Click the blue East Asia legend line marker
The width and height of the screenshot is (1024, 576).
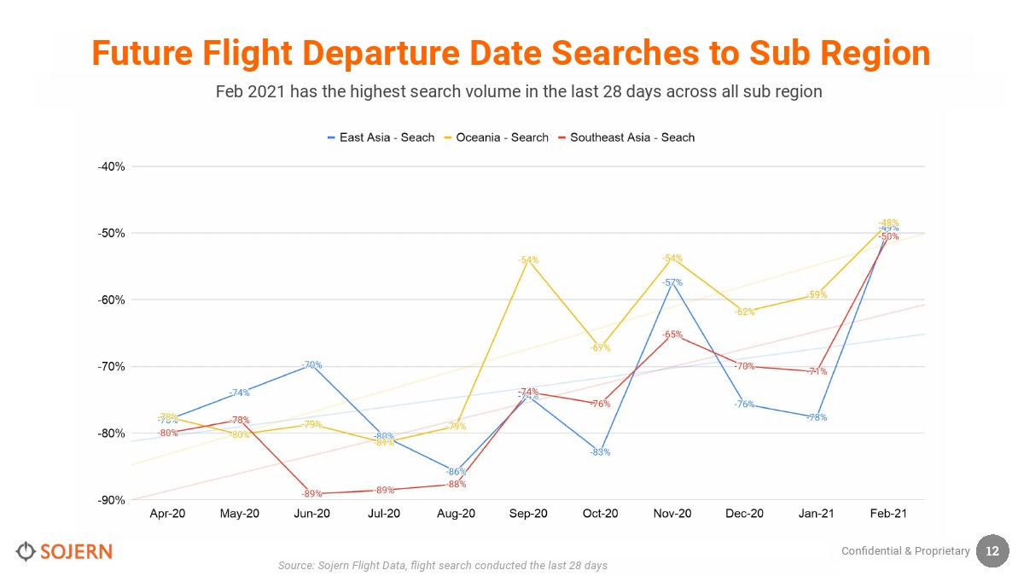[x=331, y=137]
